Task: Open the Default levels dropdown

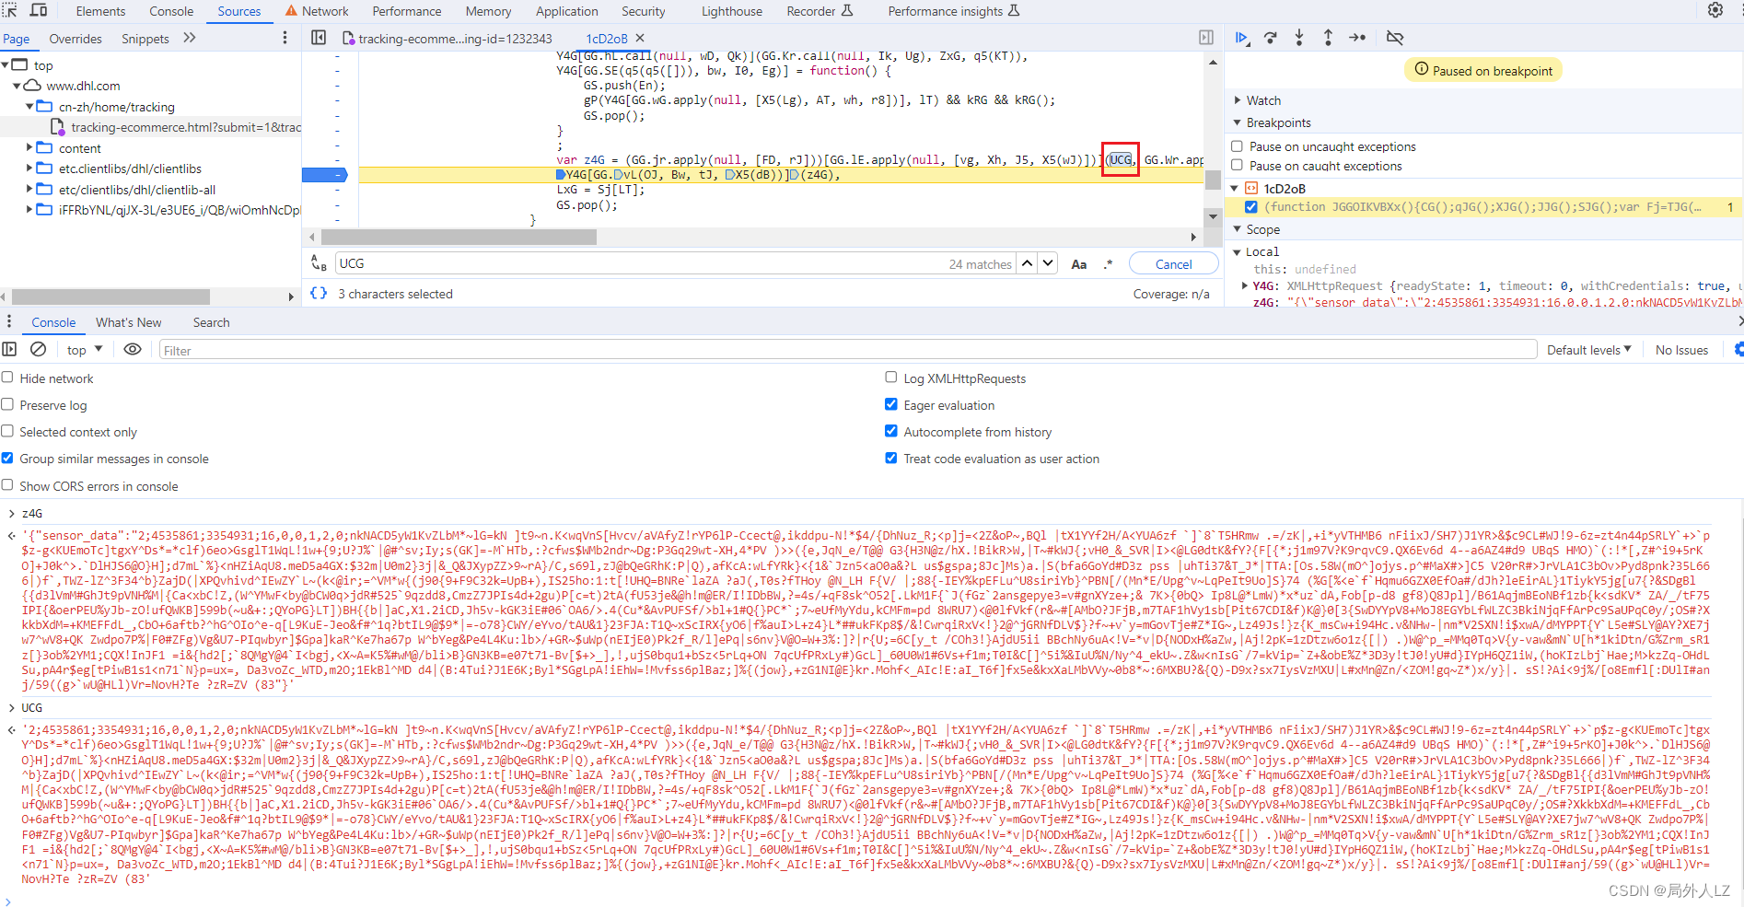Action: tap(1589, 350)
